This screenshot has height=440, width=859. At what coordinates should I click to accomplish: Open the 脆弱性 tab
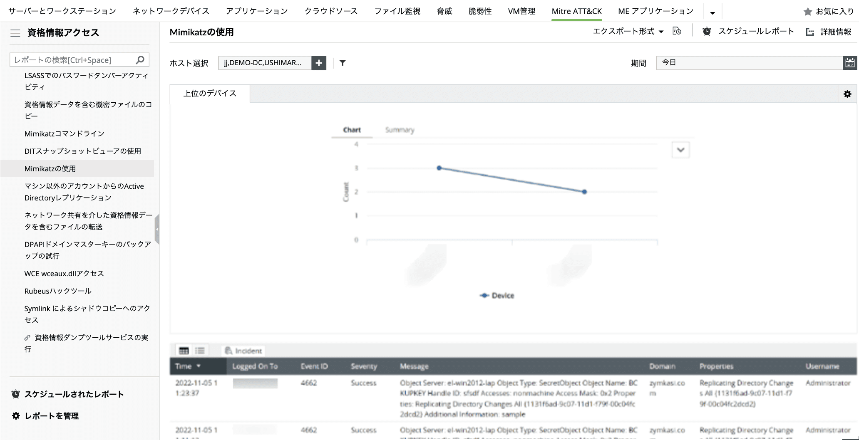pos(480,11)
